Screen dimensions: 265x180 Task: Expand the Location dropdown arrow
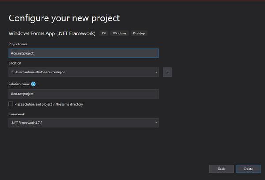pyautogui.click(x=156, y=72)
